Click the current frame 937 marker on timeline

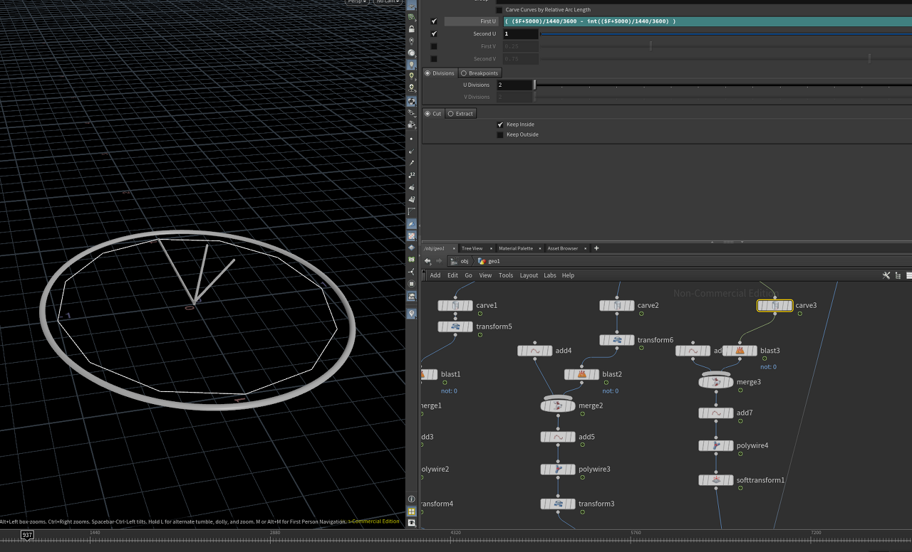click(x=27, y=535)
